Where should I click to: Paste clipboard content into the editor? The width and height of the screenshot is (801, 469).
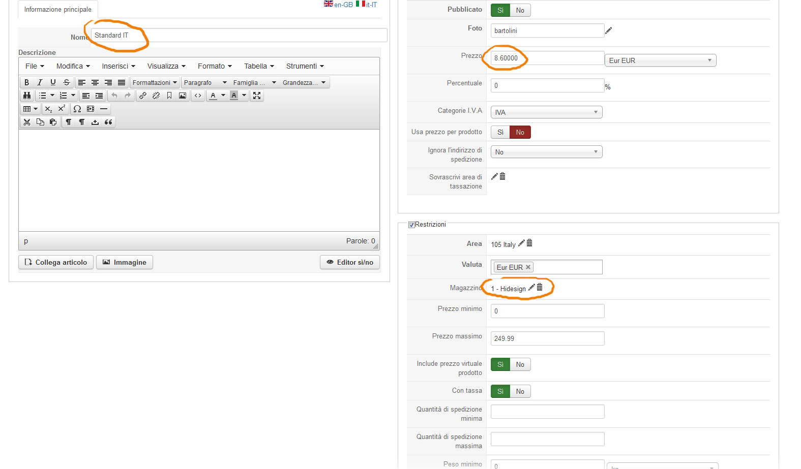pos(53,122)
